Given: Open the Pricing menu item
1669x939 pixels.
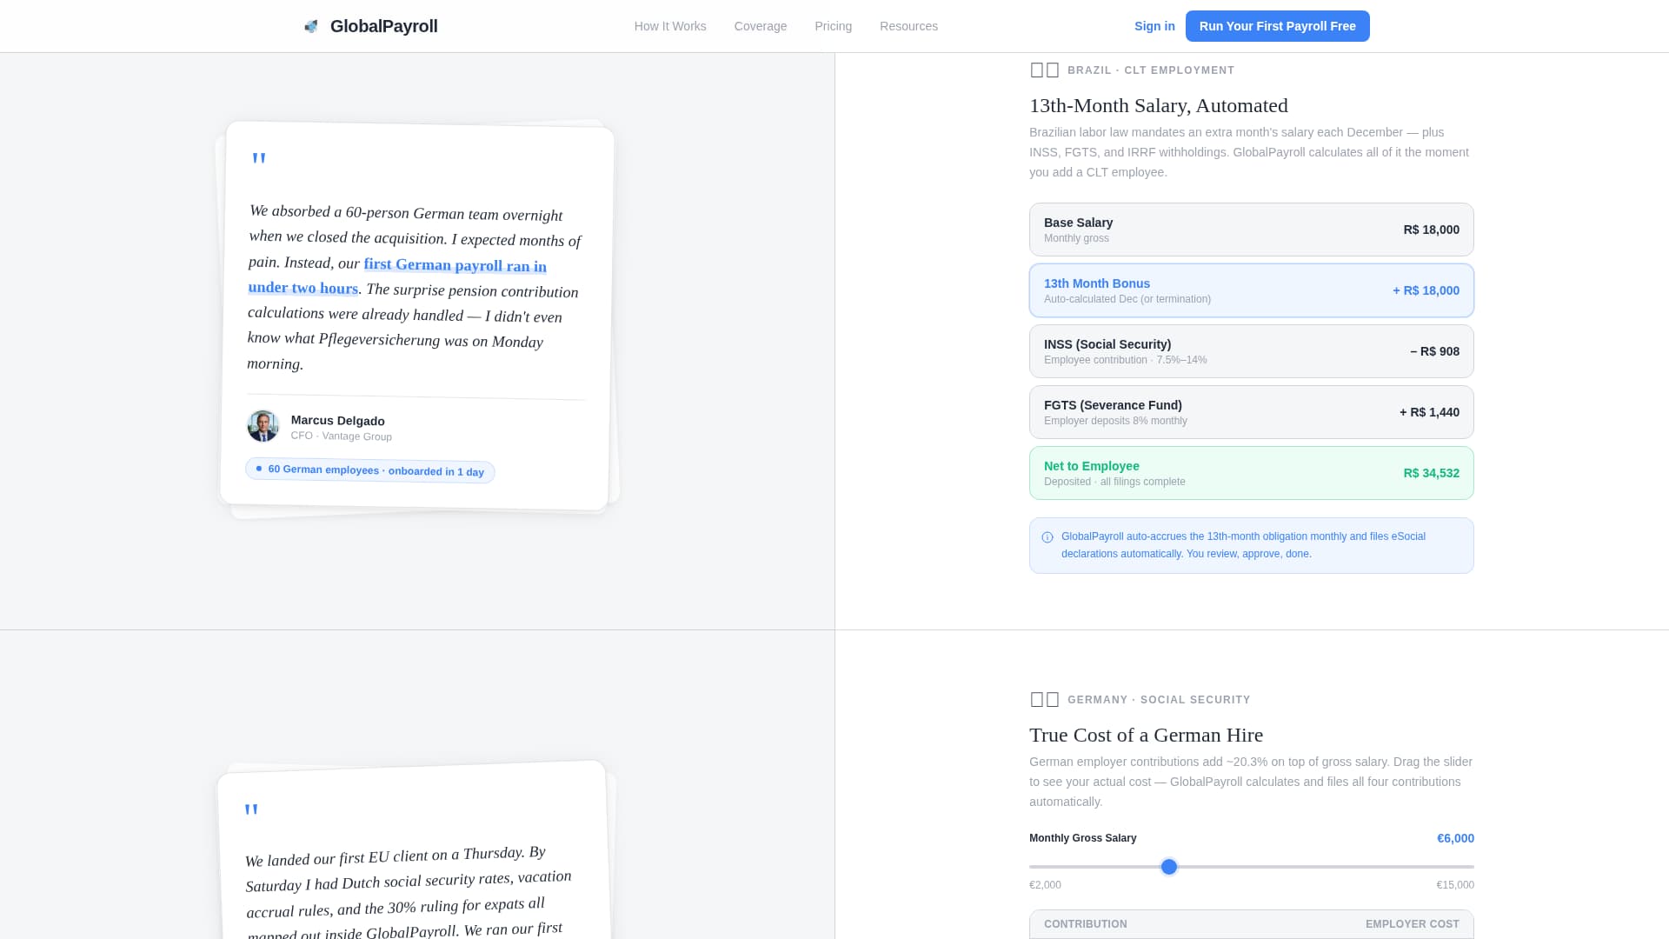Looking at the screenshot, I should coord(833,26).
